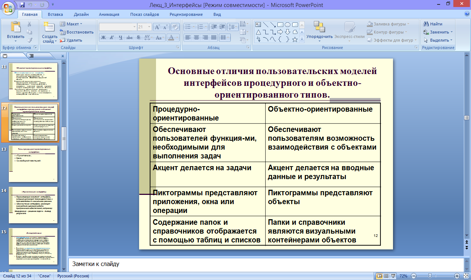Viewport: 471px width, 280px height.
Task: Click the Восстановить button
Action: [x=77, y=32]
